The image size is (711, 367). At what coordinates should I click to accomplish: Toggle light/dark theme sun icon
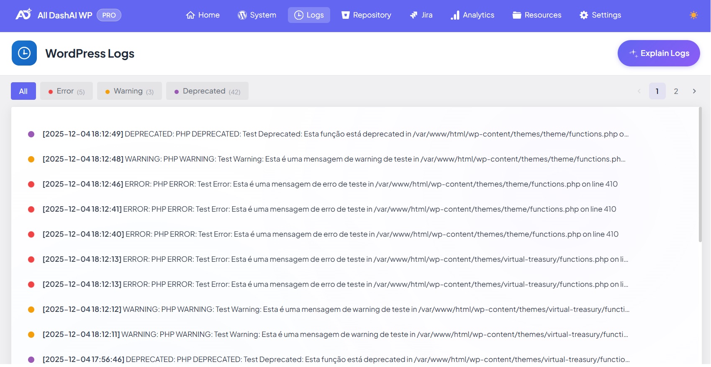[x=693, y=15]
